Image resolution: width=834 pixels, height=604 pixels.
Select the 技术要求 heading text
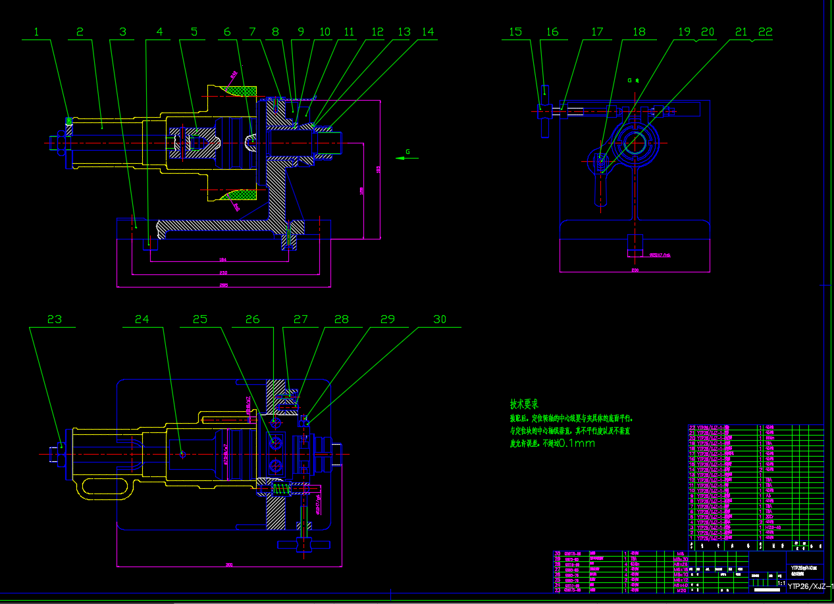click(524, 404)
